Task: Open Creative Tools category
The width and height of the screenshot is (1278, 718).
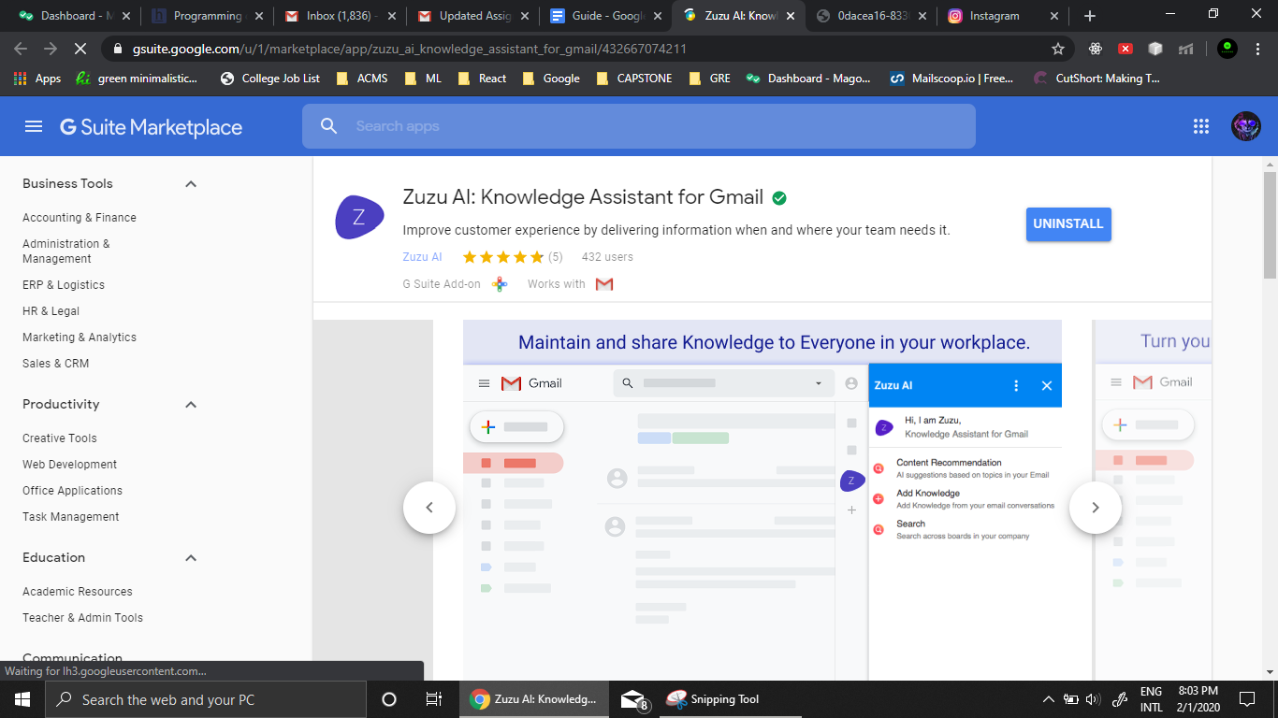Action: point(60,438)
